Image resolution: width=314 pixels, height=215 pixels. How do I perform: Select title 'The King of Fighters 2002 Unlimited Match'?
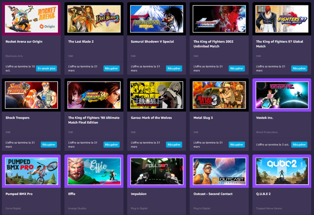coord(213,44)
